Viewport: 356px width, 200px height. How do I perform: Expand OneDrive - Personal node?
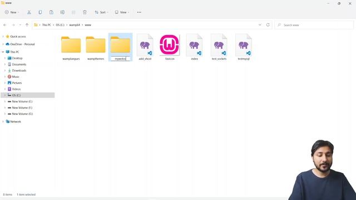3,44
